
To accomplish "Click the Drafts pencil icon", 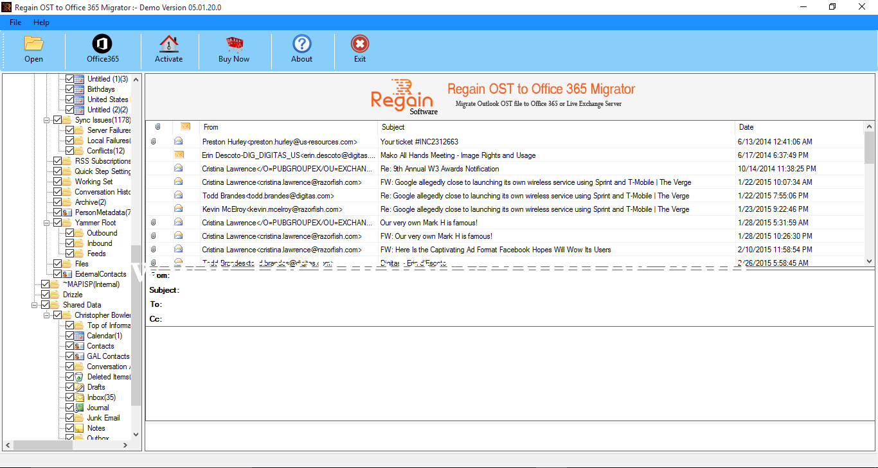I will click(x=80, y=387).
